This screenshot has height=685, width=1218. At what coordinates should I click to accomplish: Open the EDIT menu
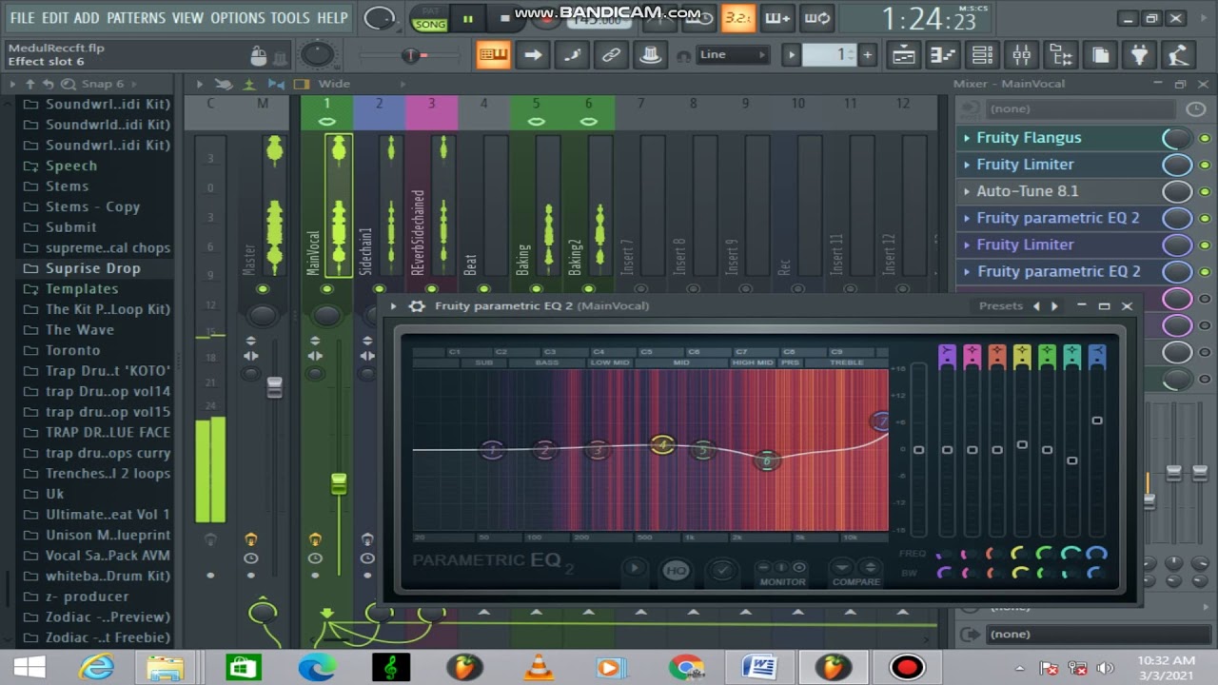coord(55,17)
